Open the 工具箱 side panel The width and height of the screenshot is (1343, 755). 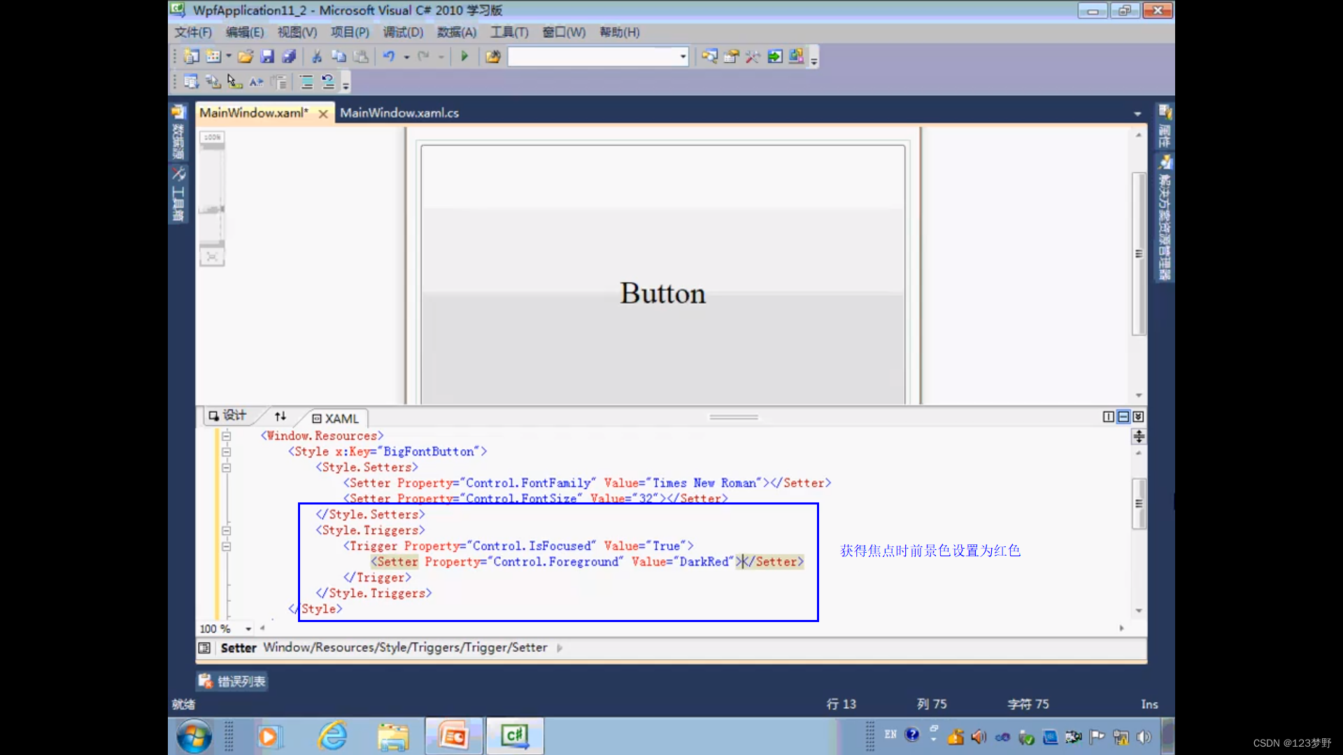coord(178,195)
